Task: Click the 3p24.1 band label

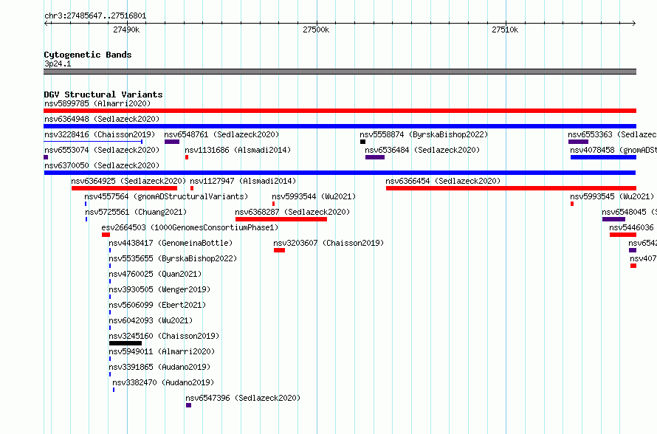Action: pos(58,63)
